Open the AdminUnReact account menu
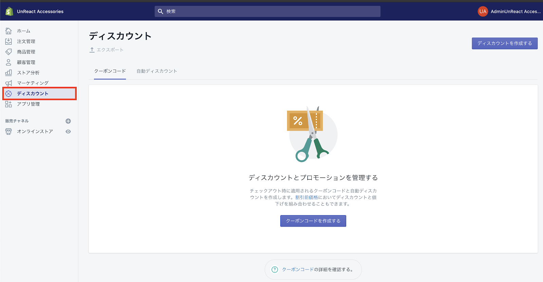Image resolution: width=543 pixels, height=282 pixels. click(x=509, y=12)
